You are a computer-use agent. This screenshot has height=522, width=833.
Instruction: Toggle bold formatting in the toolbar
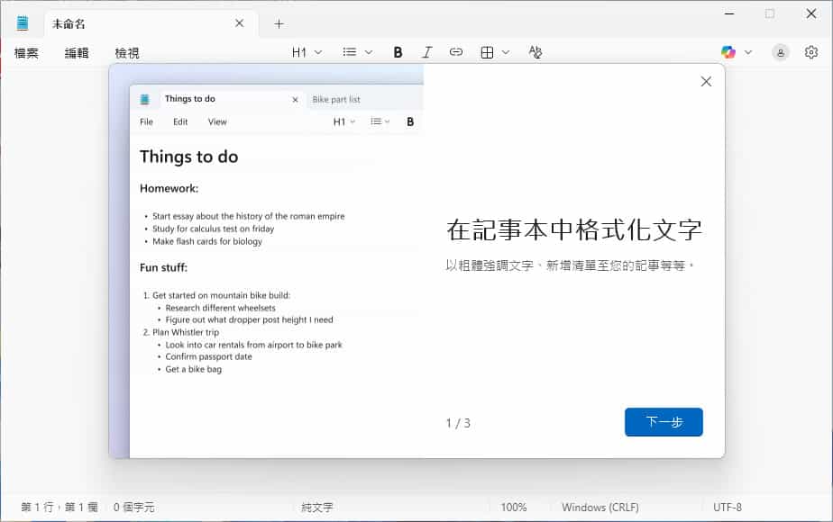398,52
